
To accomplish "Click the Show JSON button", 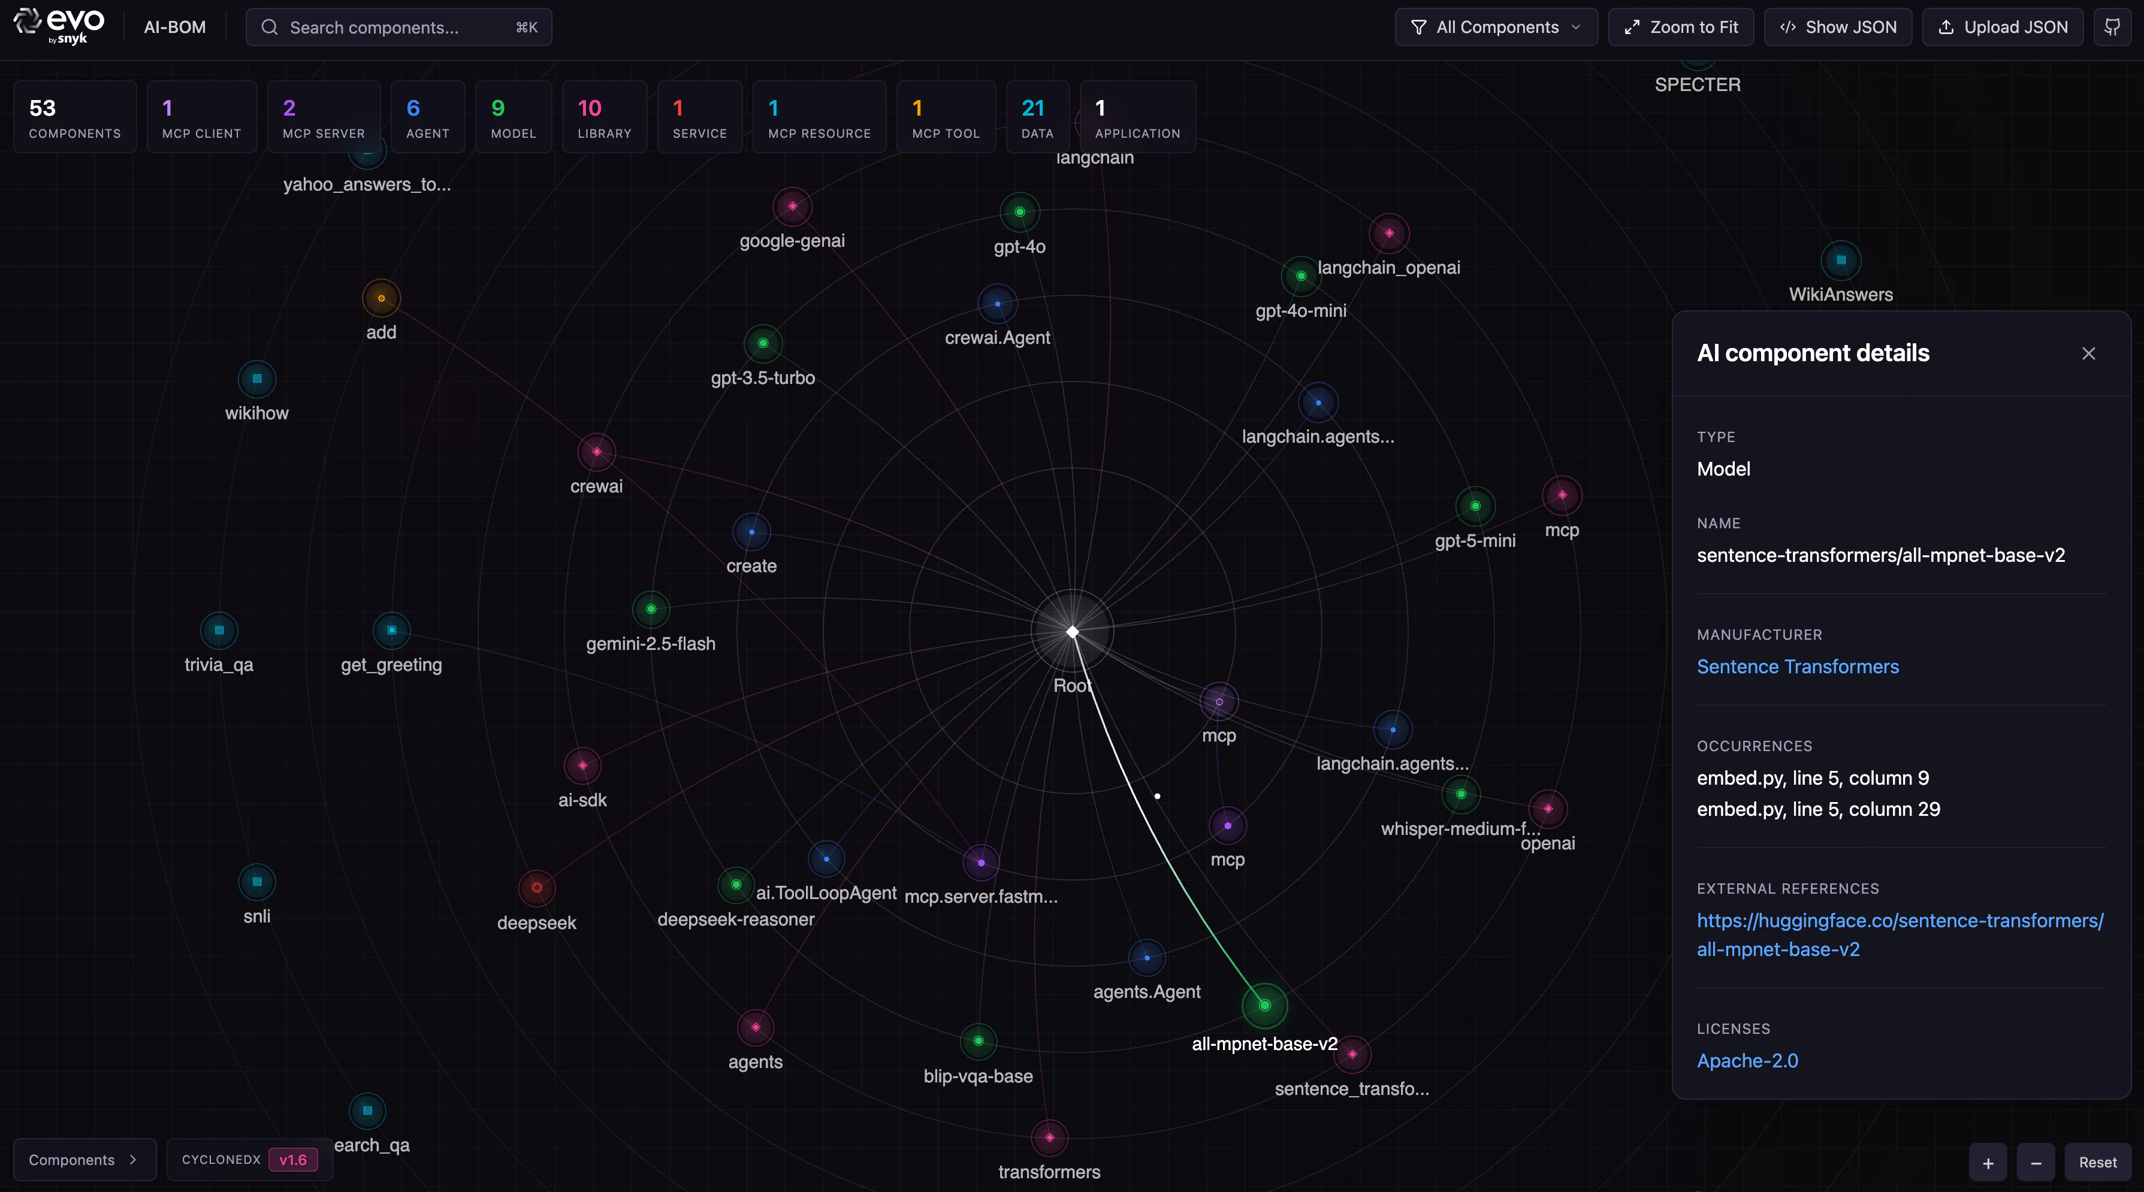I will (x=1838, y=28).
